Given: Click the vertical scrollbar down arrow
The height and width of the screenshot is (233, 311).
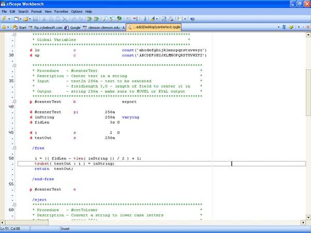Looking at the screenshot, I should tap(308, 217).
